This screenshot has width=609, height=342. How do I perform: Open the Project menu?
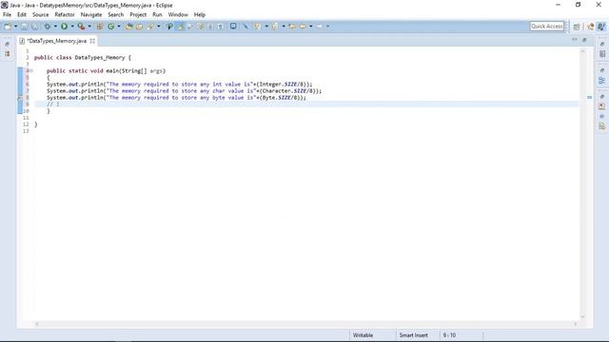click(x=138, y=15)
